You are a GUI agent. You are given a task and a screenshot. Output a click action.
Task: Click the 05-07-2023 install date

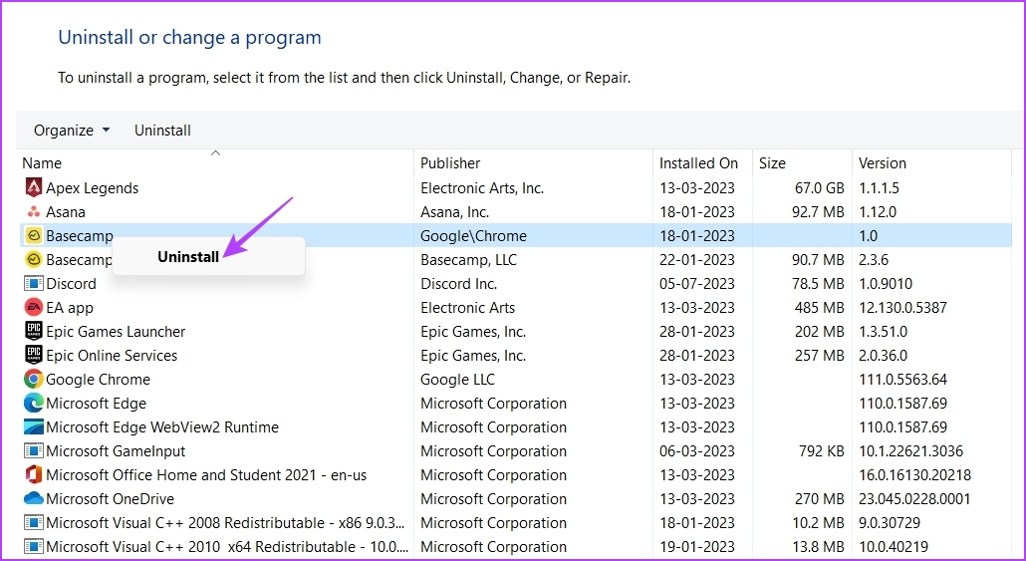pyautogui.click(x=697, y=283)
